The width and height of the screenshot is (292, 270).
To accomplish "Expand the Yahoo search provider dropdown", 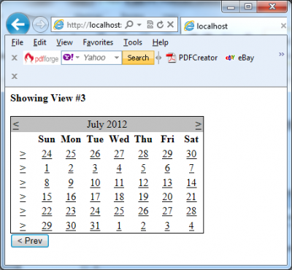I will click(117, 58).
